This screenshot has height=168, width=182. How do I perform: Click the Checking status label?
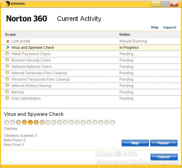[x=10, y=129]
